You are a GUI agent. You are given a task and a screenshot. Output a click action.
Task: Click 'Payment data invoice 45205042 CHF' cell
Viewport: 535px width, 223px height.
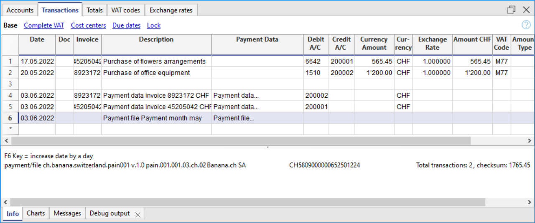tap(156, 106)
